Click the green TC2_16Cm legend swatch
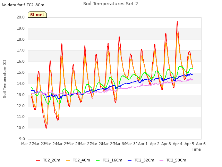Viewport: 222px width, 167px height. pos(98,161)
